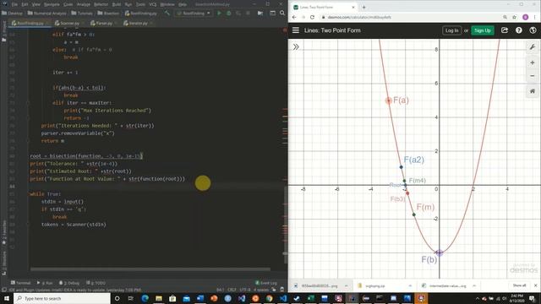The height and width of the screenshot is (304, 541).
Task: Click the F(b) point at parabola vertex
Action: (439, 252)
